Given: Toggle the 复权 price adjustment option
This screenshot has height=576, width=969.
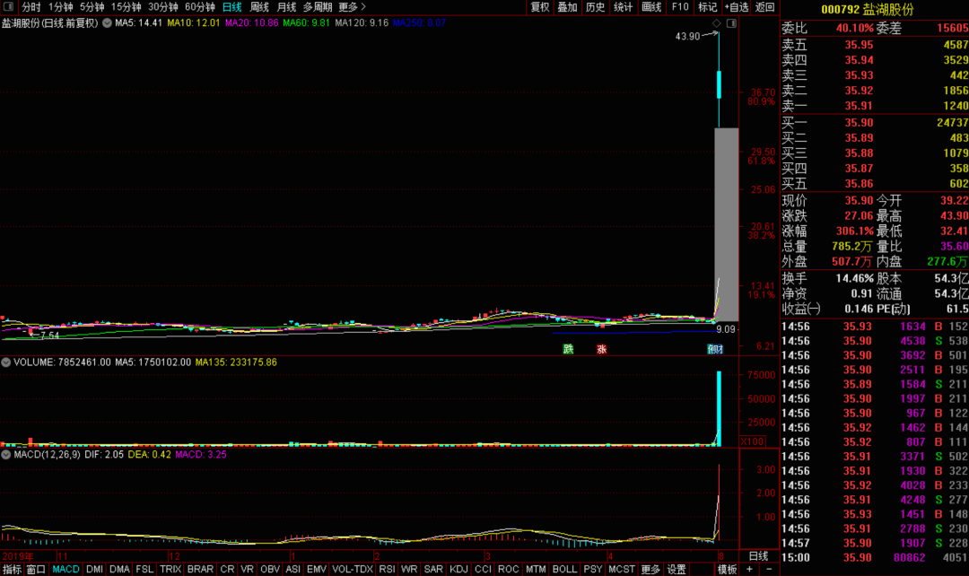Looking at the screenshot, I should point(539,7).
